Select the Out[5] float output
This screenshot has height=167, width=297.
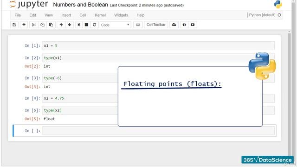(49, 119)
